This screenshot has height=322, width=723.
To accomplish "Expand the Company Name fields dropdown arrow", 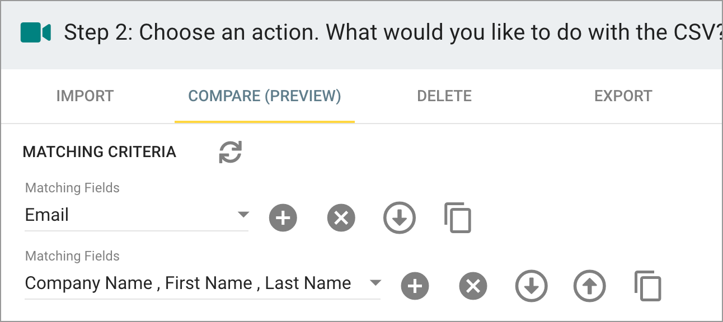I will click(375, 283).
